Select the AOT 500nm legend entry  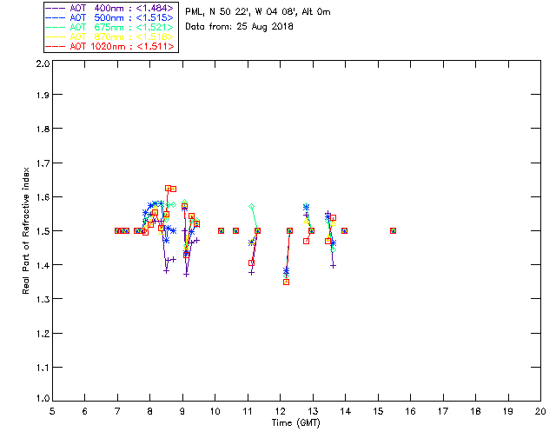click(110, 17)
